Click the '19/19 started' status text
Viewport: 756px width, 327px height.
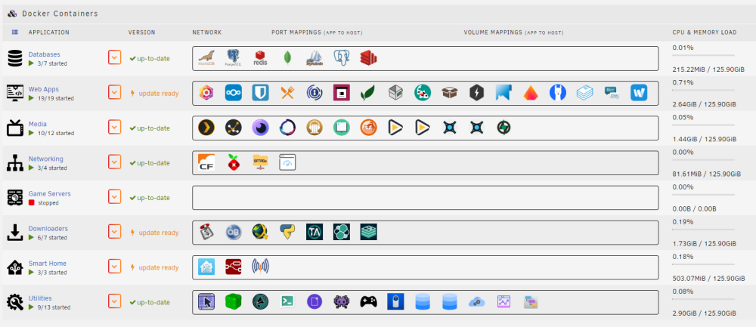tap(54, 98)
